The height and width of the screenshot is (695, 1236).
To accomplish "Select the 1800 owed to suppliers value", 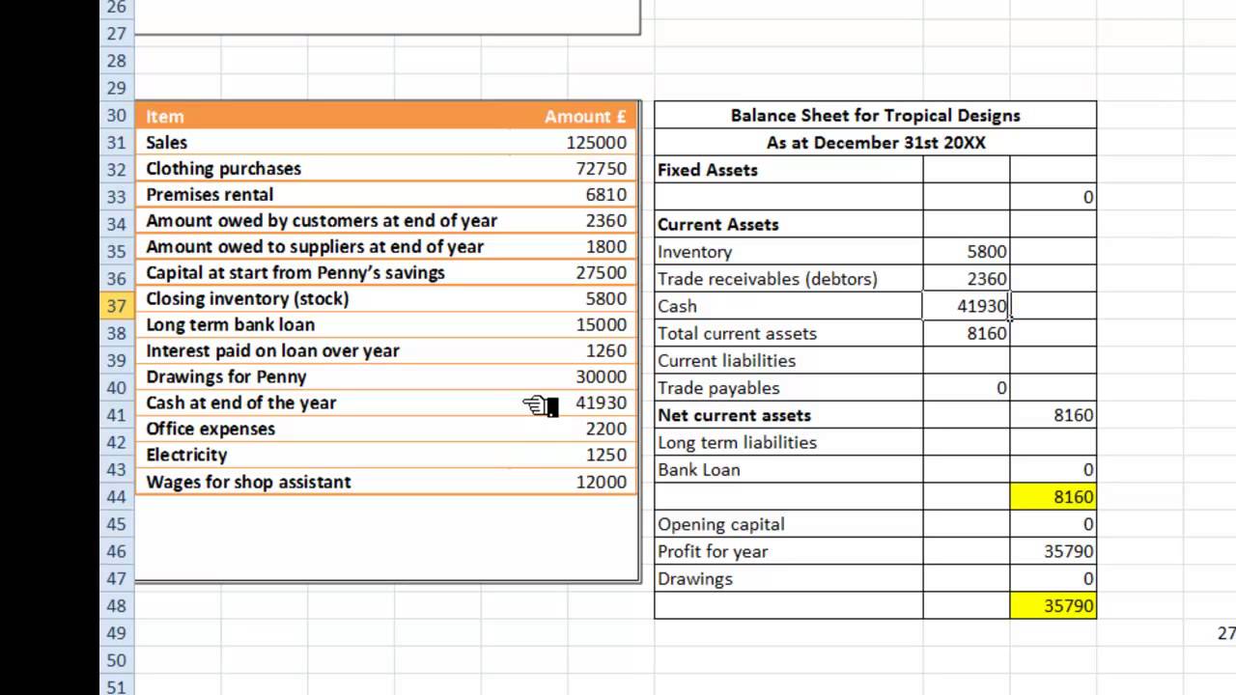I will click(x=605, y=246).
